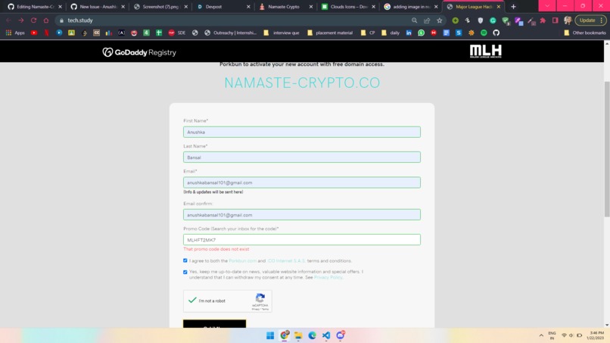Click the Share this page icon
The width and height of the screenshot is (610, 343).
point(427,20)
